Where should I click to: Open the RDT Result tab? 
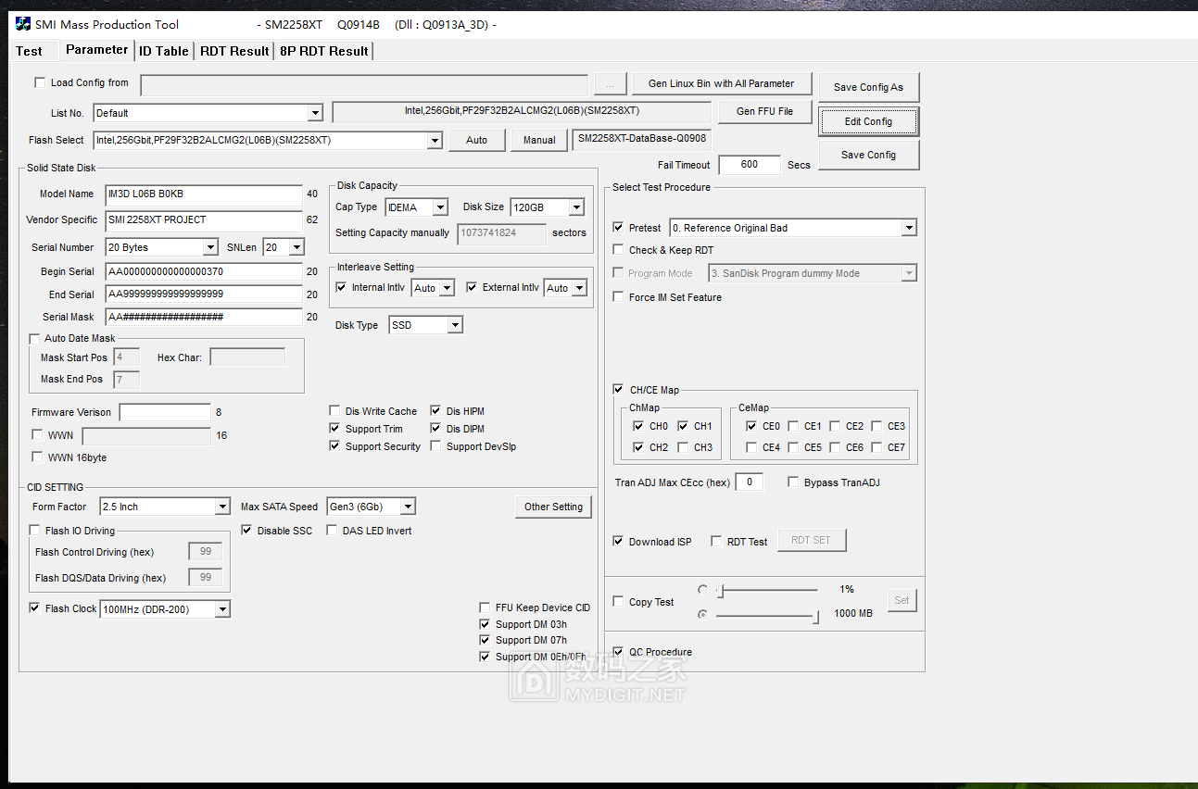click(x=234, y=51)
